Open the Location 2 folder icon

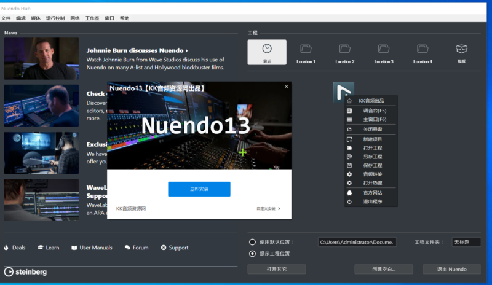[x=345, y=49]
